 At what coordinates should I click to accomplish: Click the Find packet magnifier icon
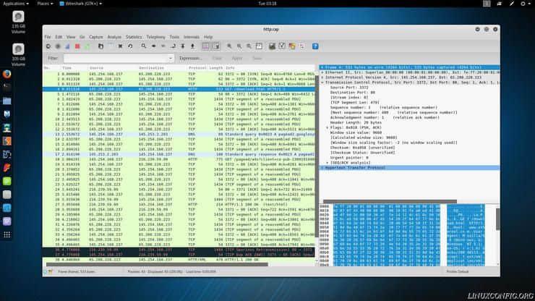144,46
